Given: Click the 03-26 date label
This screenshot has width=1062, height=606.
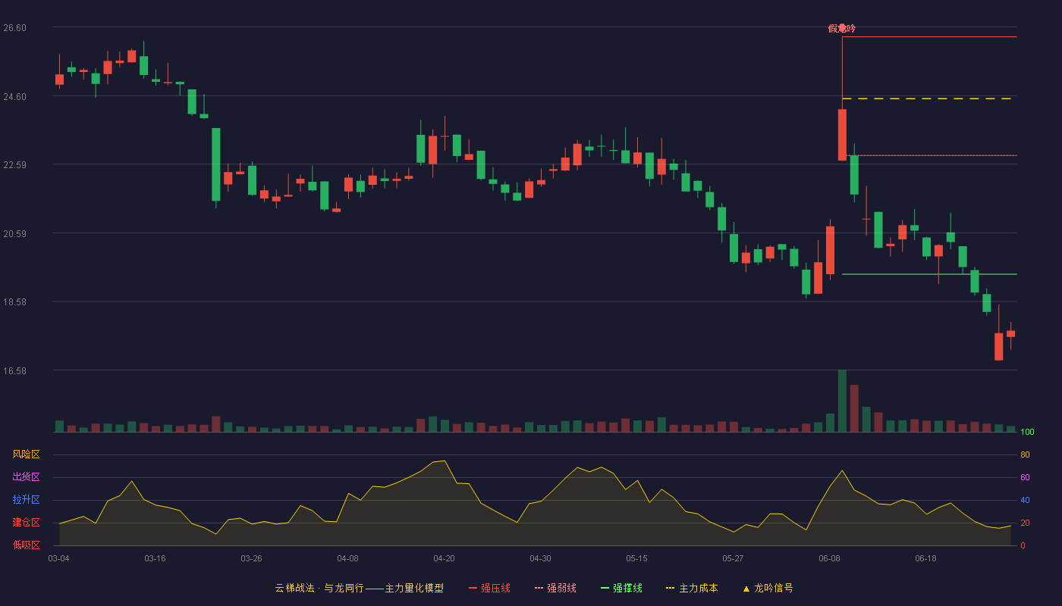Looking at the screenshot, I should (251, 558).
